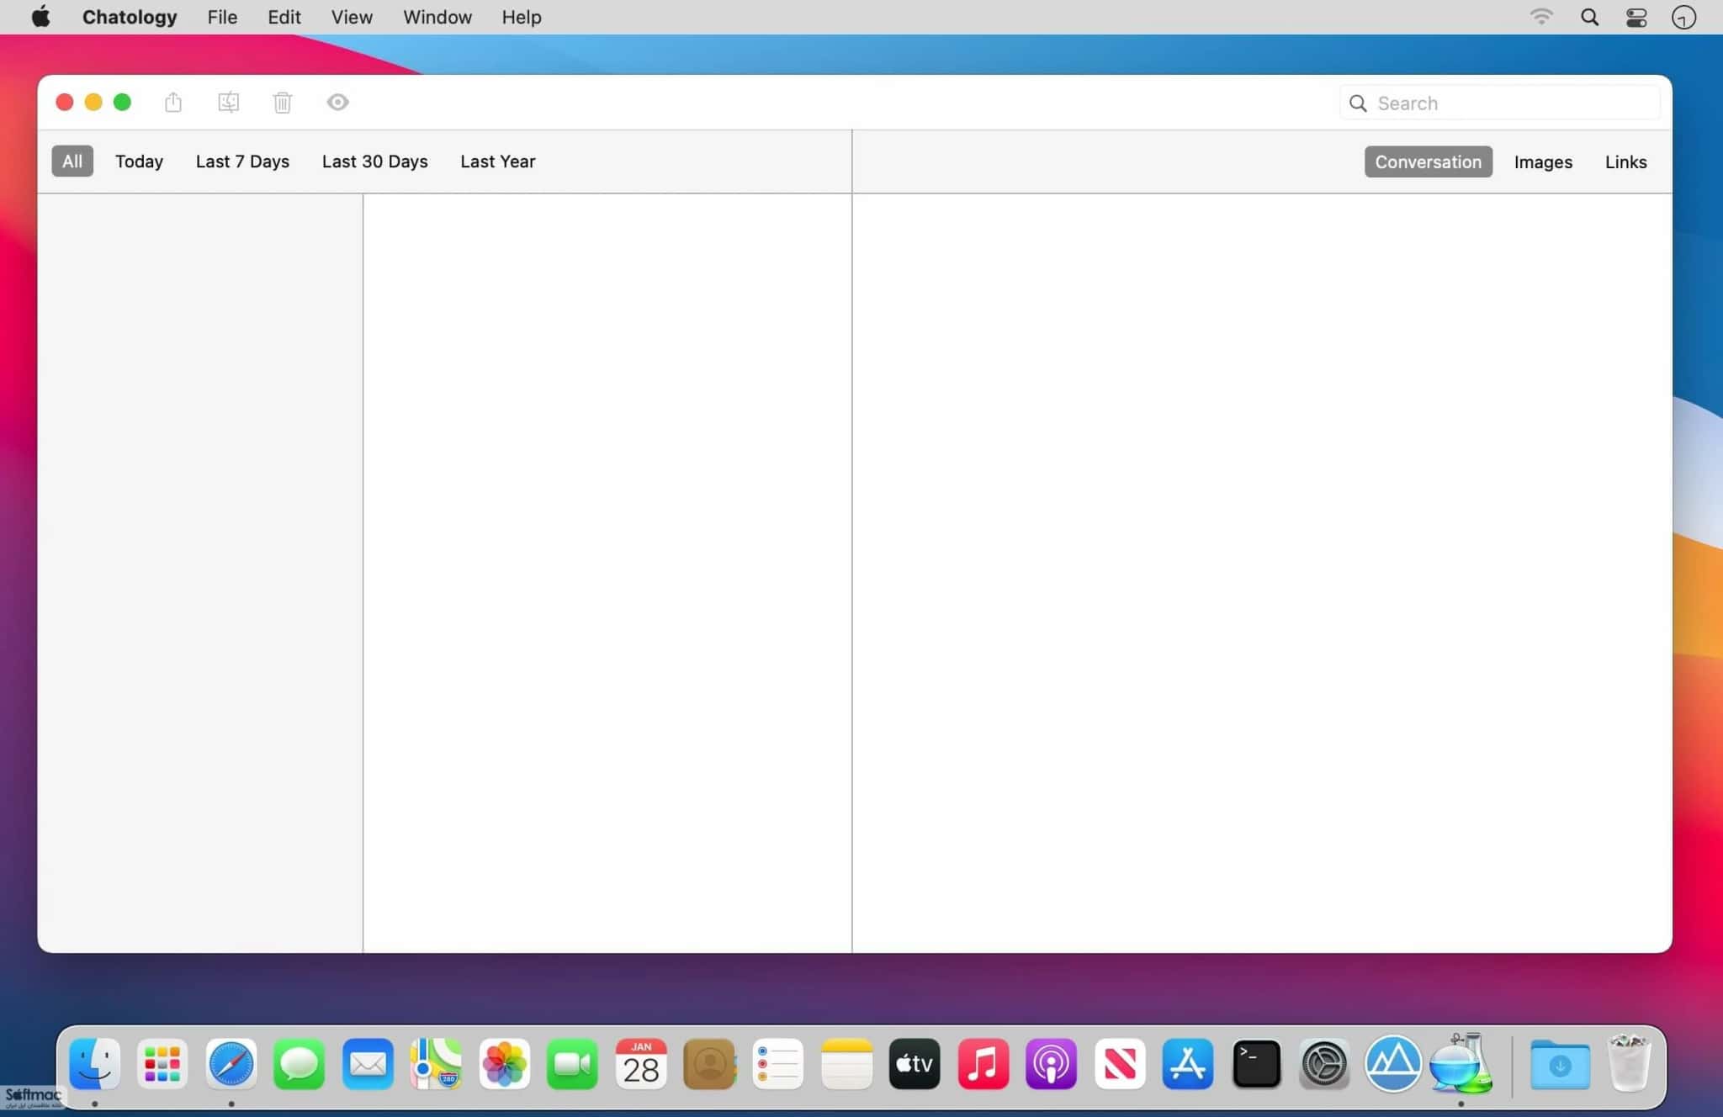Image resolution: width=1723 pixels, height=1117 pixels.
Task: Click the magnifier icon inside the Search field
Action: click(x=1358, y=103)
